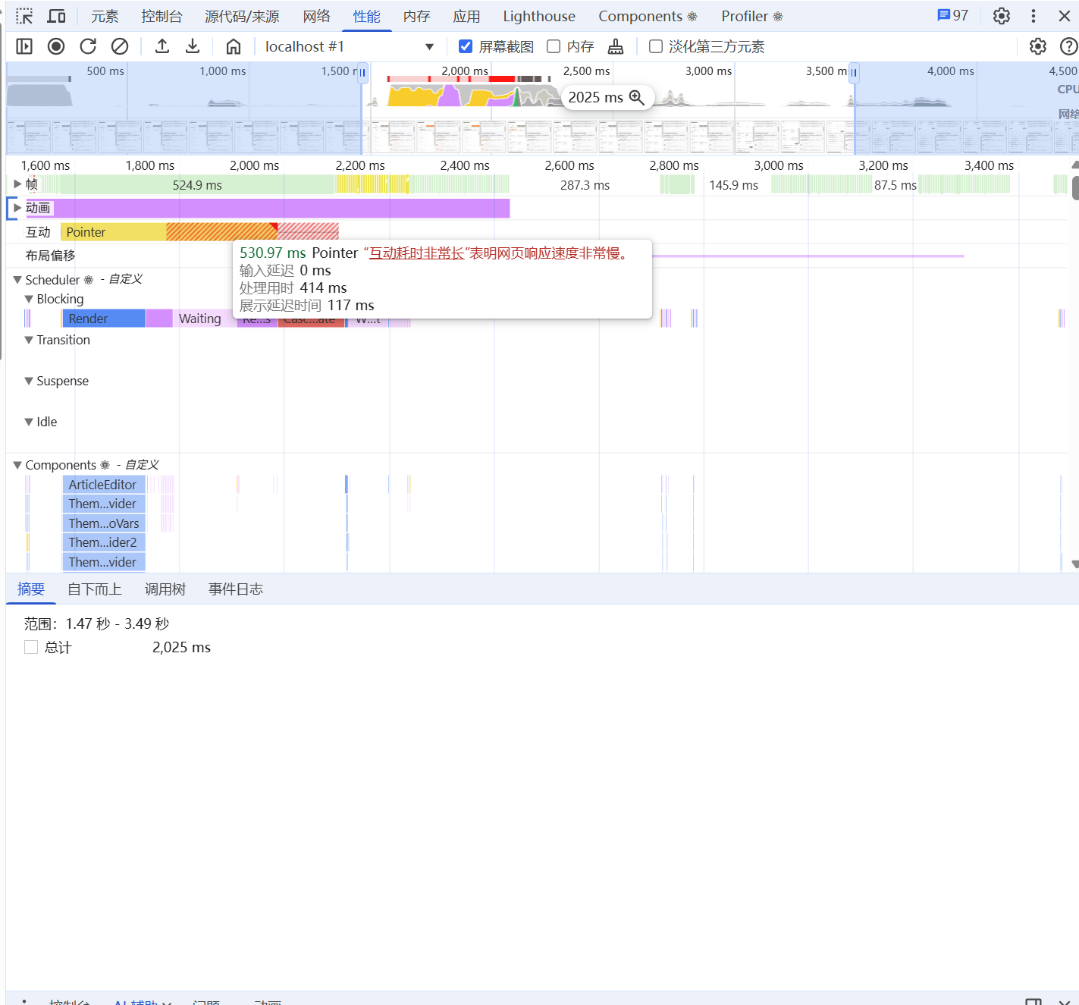1079x1005 pixels.
Task: Open DevTools settings gear
Action: 1002,16
